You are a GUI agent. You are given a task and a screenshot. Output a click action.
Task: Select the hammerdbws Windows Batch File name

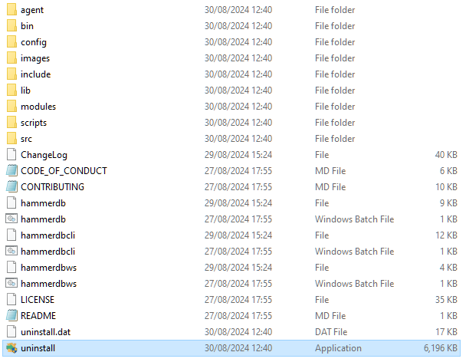(48, 284)
